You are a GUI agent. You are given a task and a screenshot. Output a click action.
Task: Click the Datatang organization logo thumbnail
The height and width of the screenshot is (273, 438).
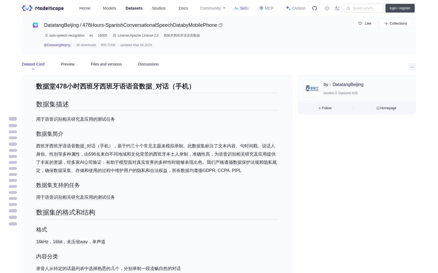312,88
